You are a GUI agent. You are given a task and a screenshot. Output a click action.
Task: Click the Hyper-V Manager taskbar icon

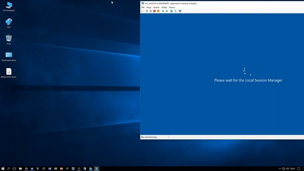click(91, 169)
